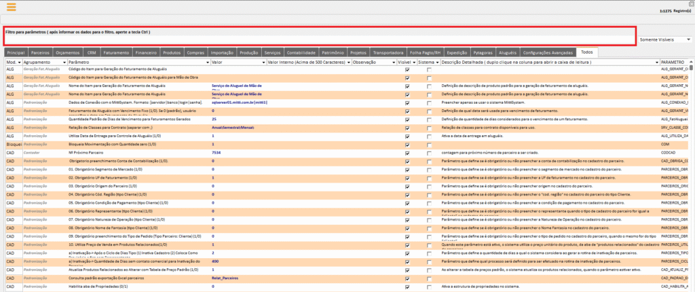Go to the CRM tab
This screenshot has height=292, width=695.
tap(92, 52)
